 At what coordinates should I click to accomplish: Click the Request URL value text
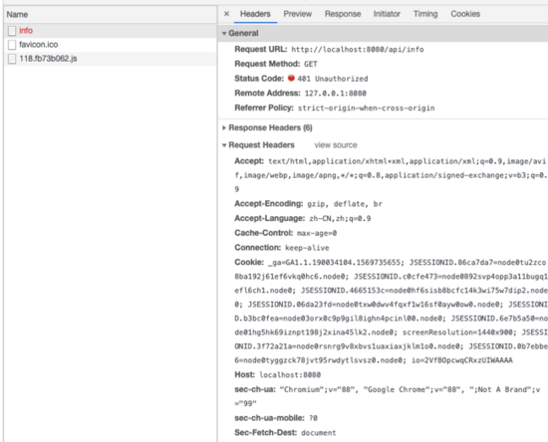(x=358, y=50)
